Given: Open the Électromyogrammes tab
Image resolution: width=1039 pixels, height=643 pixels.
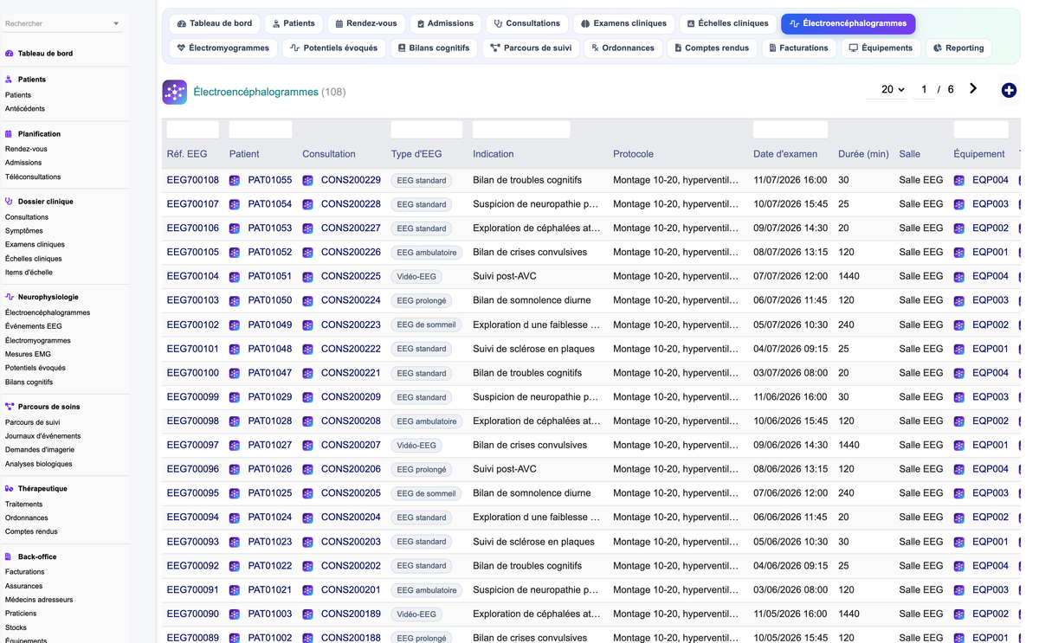Looking at the screenshot, I should click(223, 48).
